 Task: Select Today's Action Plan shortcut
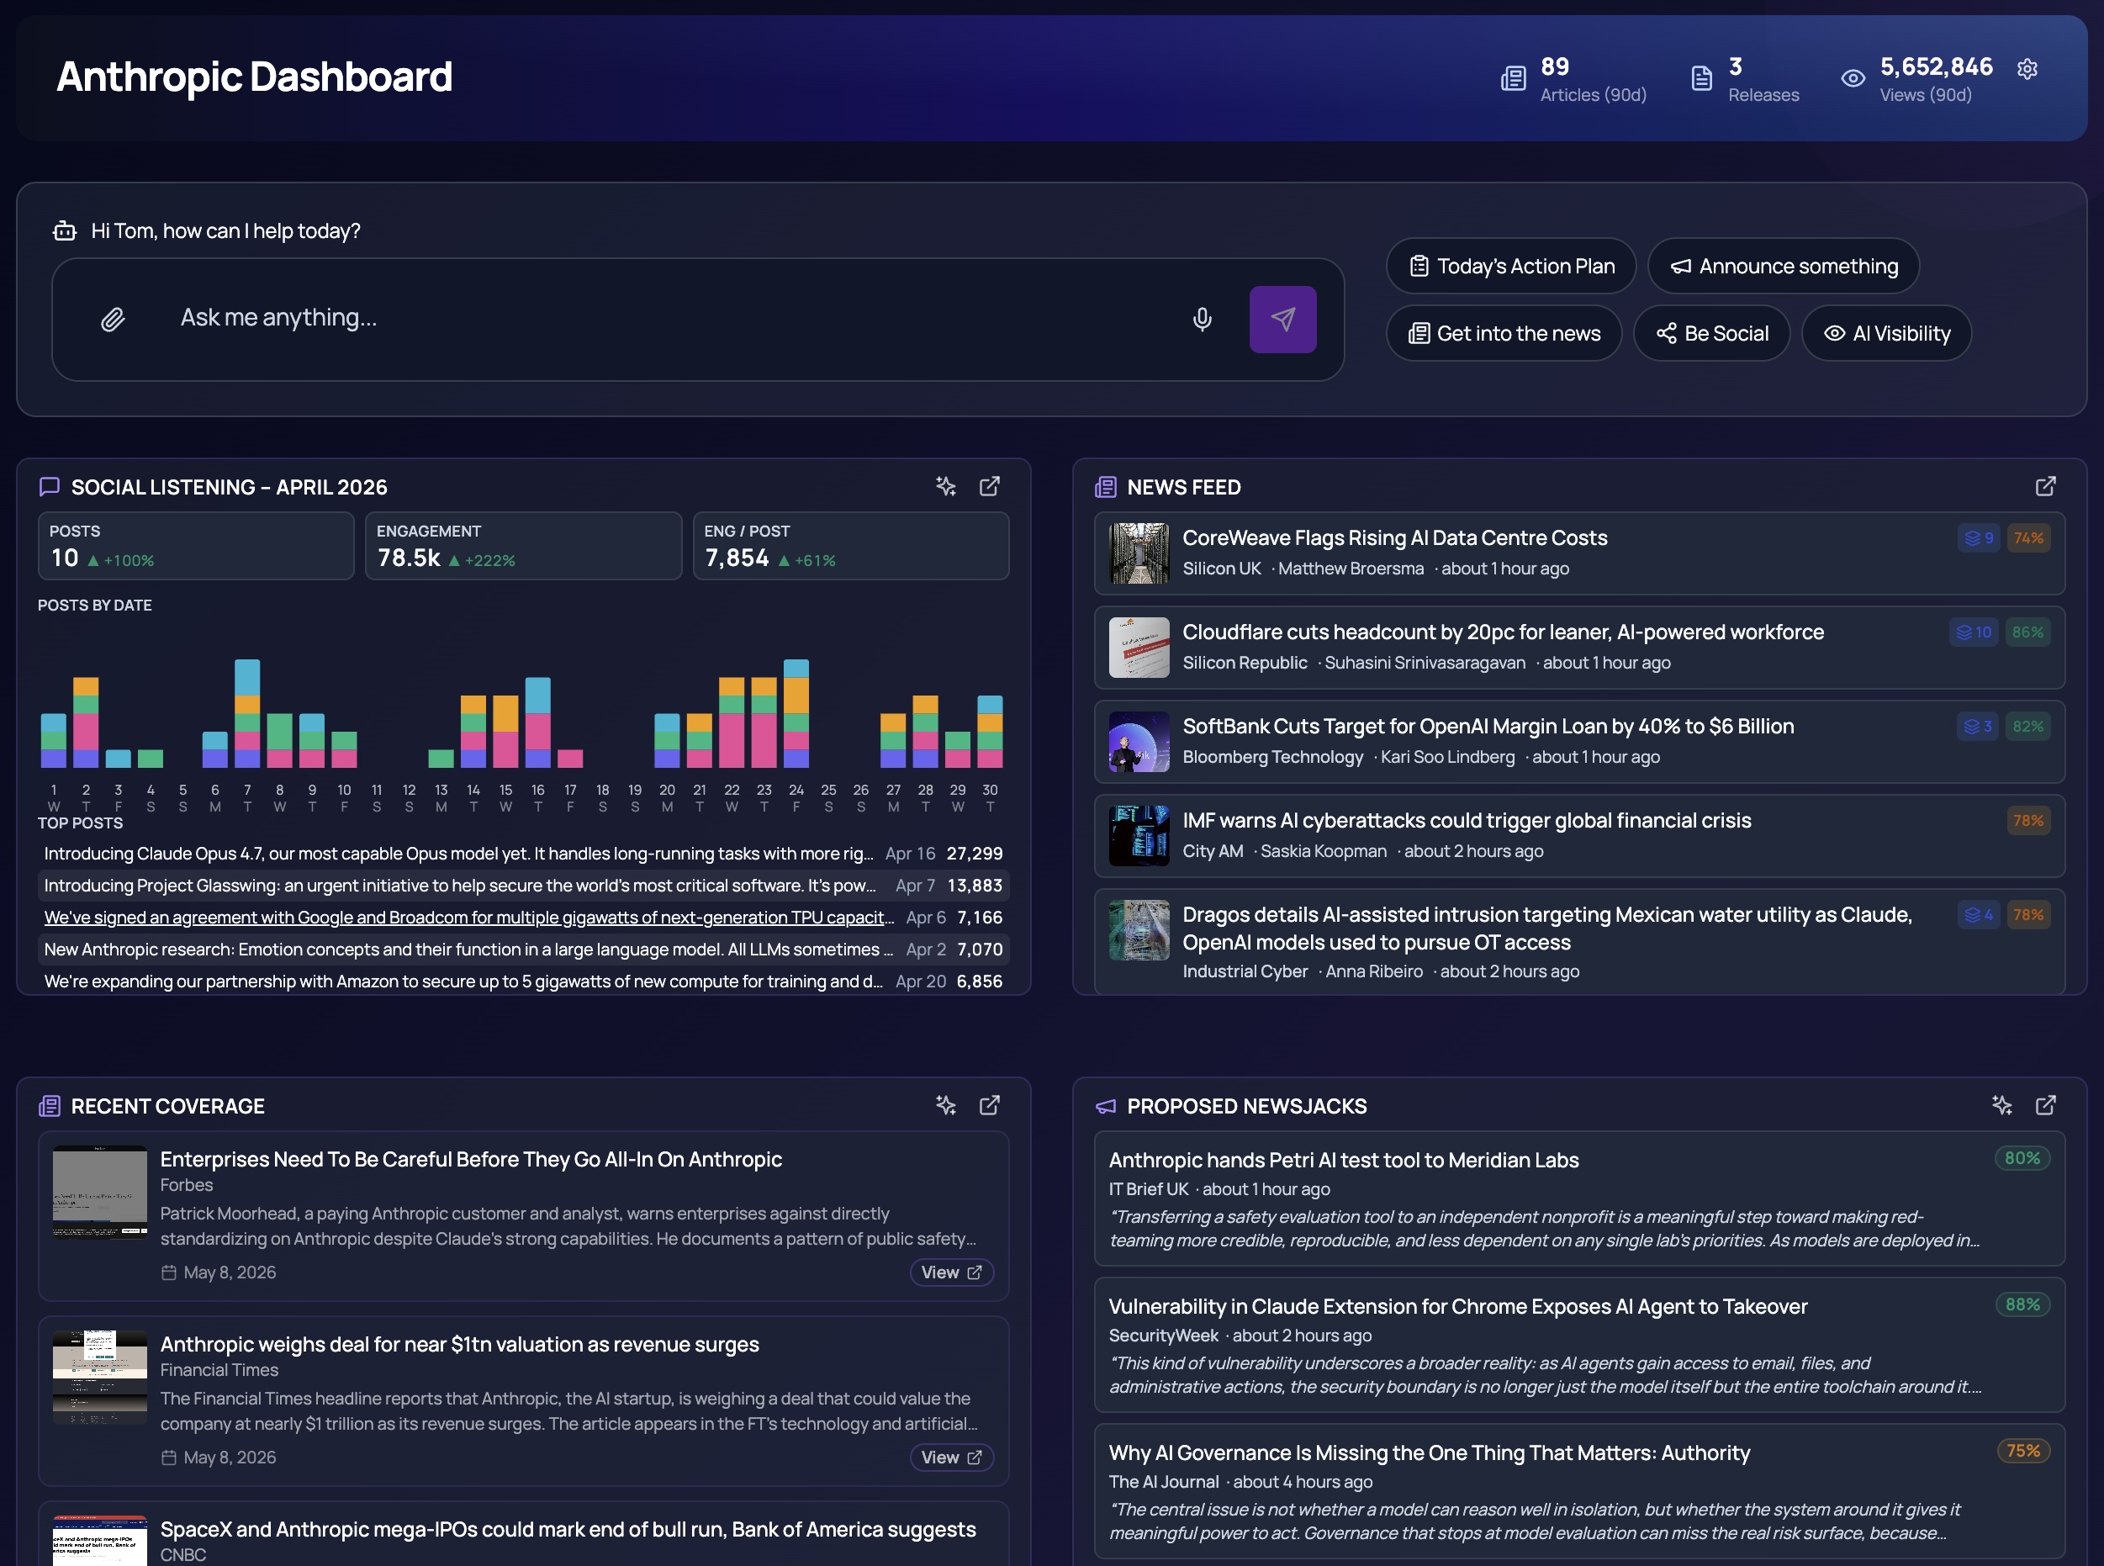[1510, 267]
